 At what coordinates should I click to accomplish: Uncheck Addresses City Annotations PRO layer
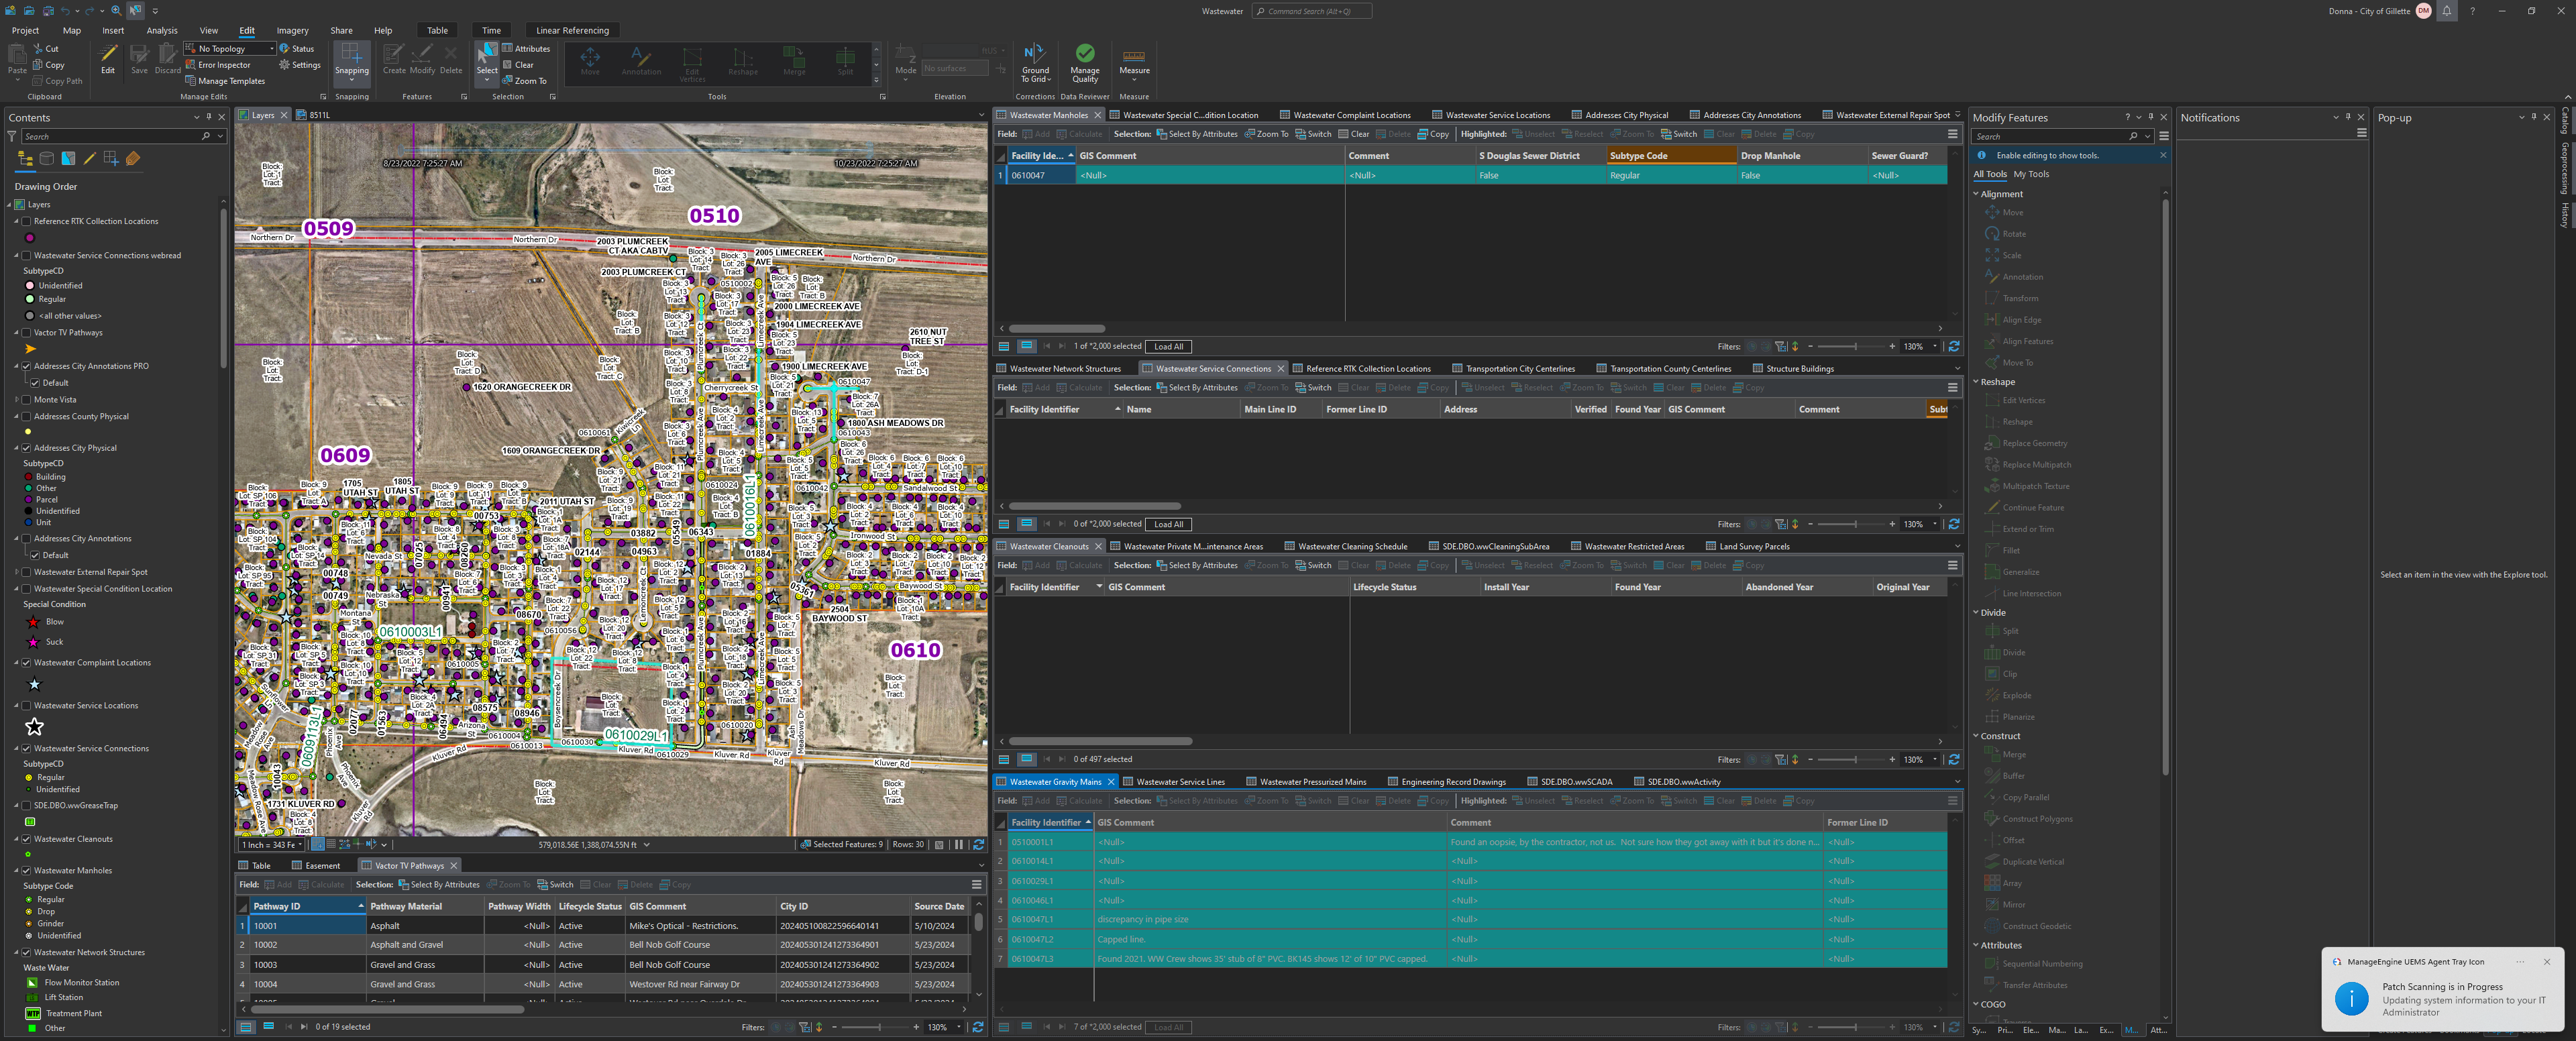(27, 366)
